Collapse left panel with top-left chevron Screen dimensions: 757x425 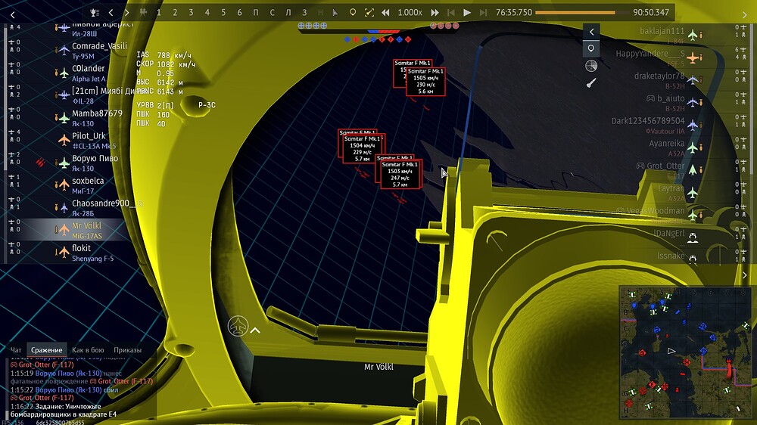pyautogui.click(x=13, y=15)
